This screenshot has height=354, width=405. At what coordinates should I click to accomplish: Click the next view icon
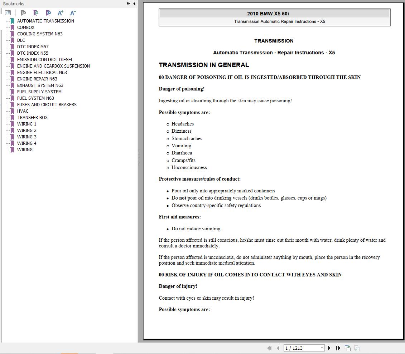[357, 348]
